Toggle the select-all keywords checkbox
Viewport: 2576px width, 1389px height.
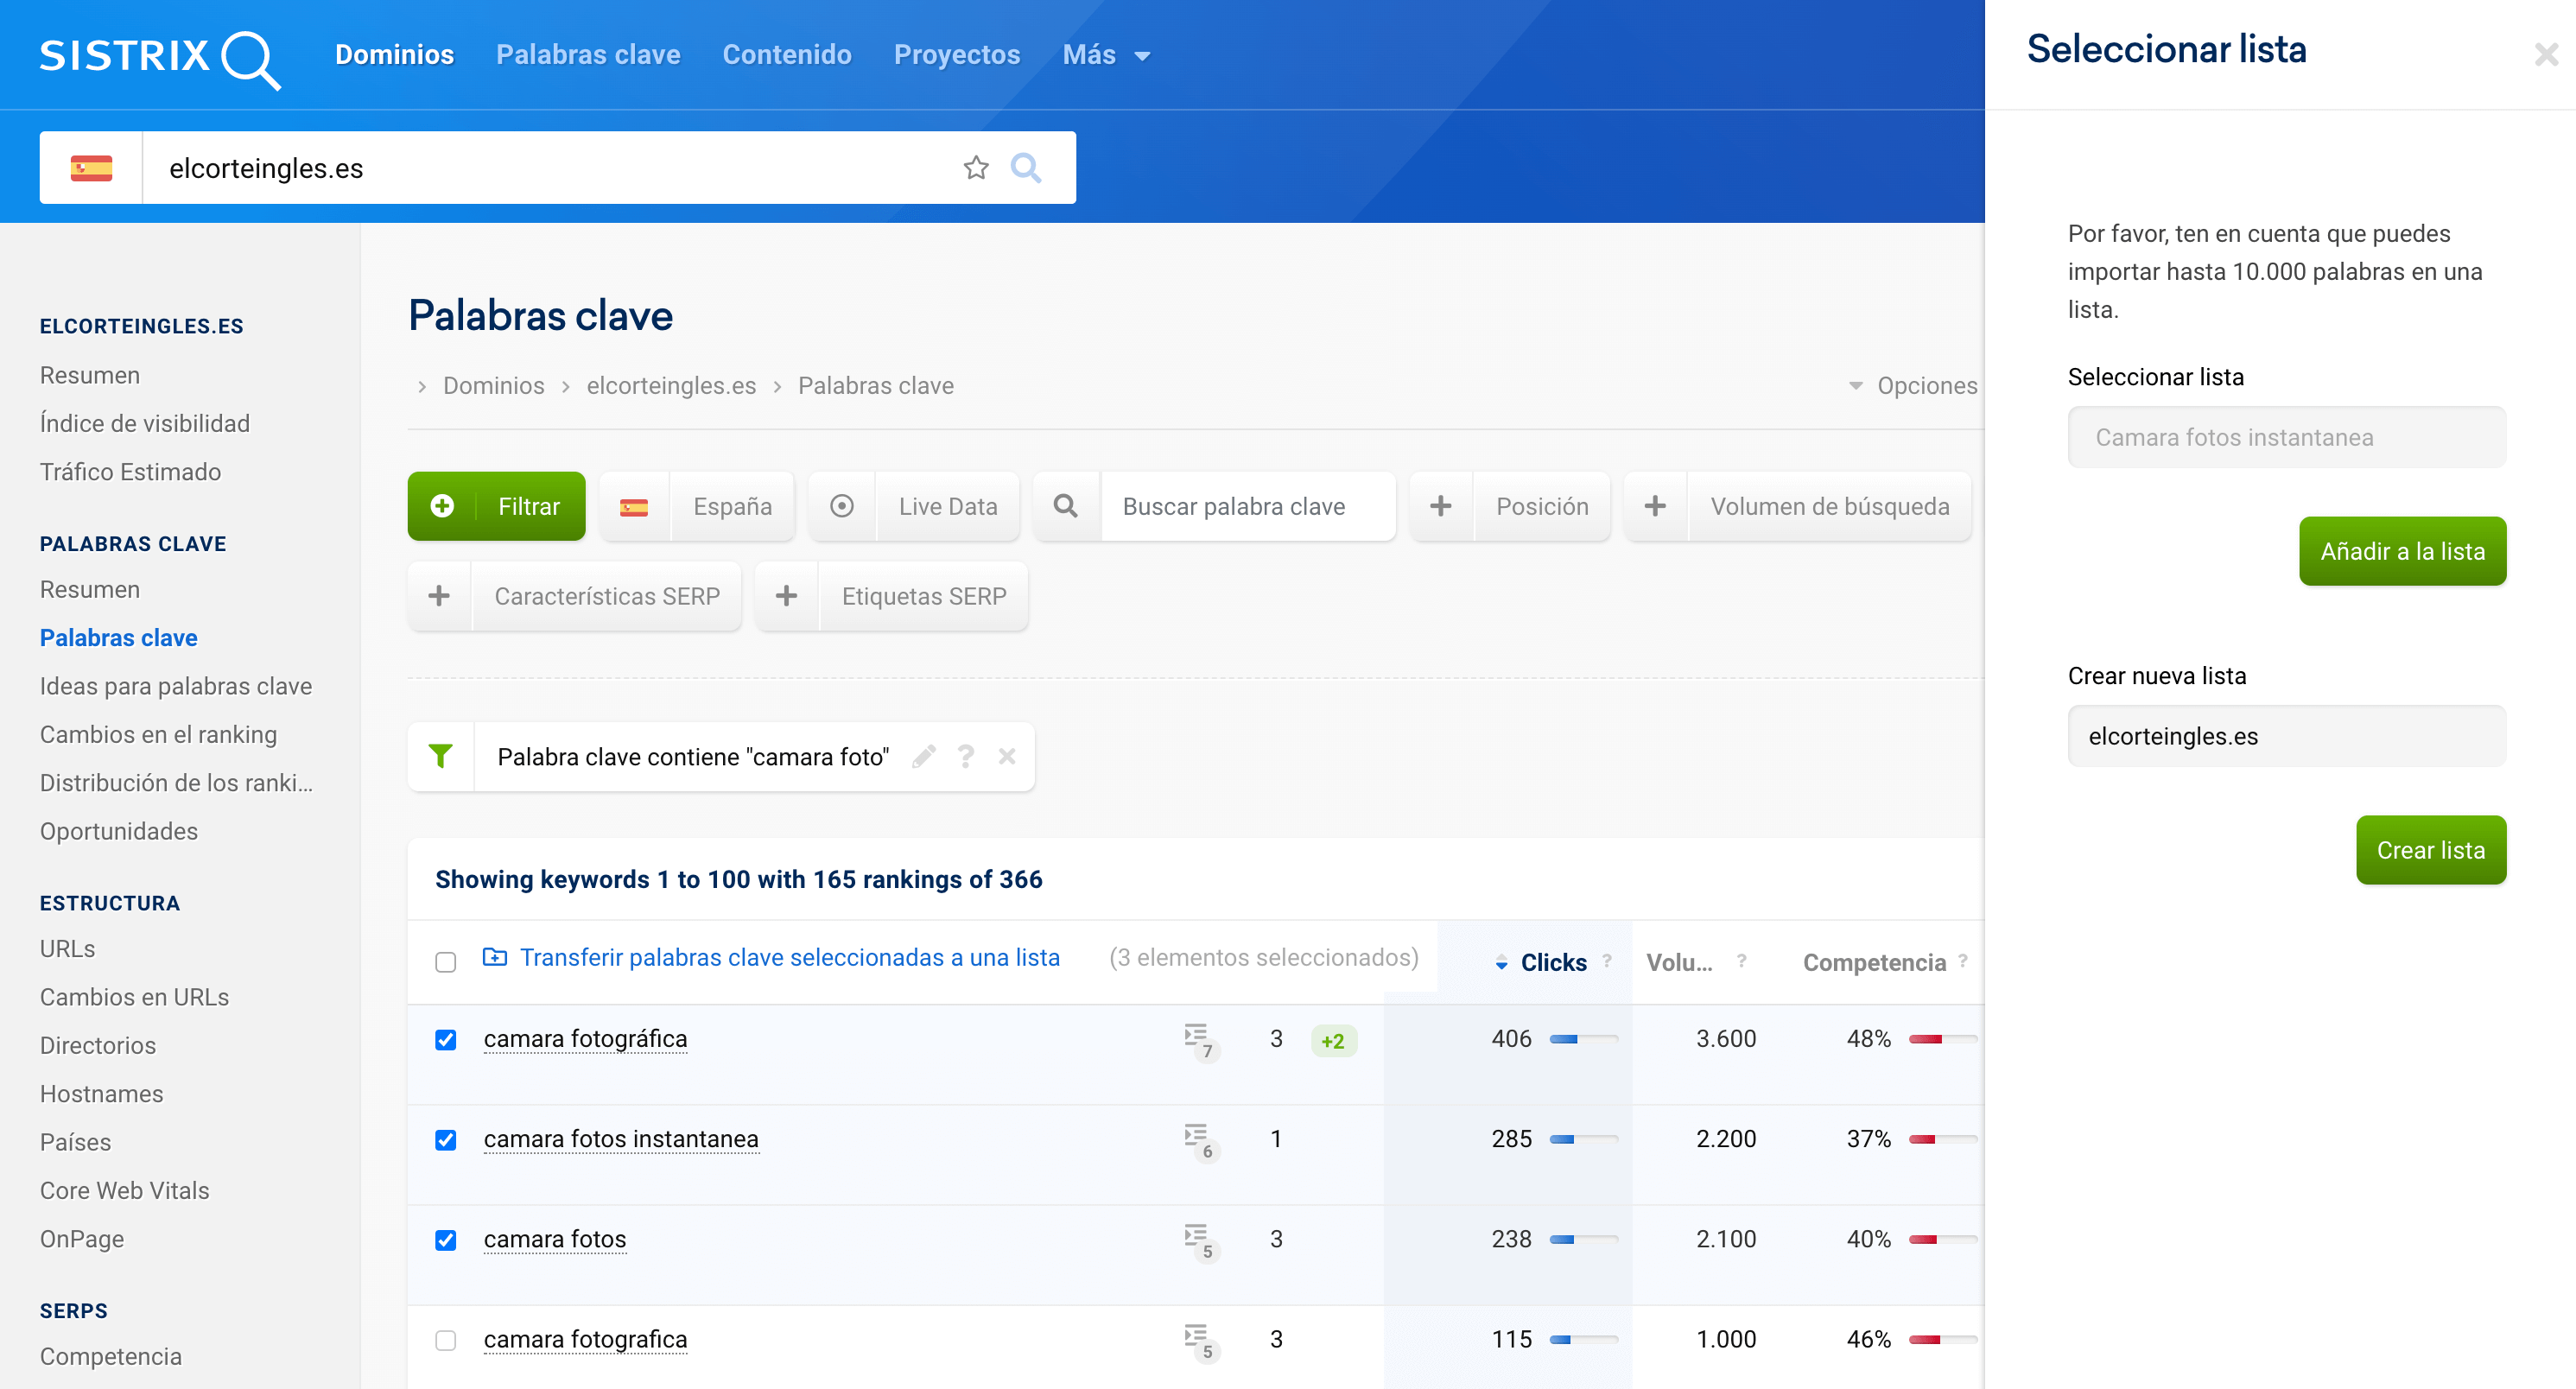[445, 961]
